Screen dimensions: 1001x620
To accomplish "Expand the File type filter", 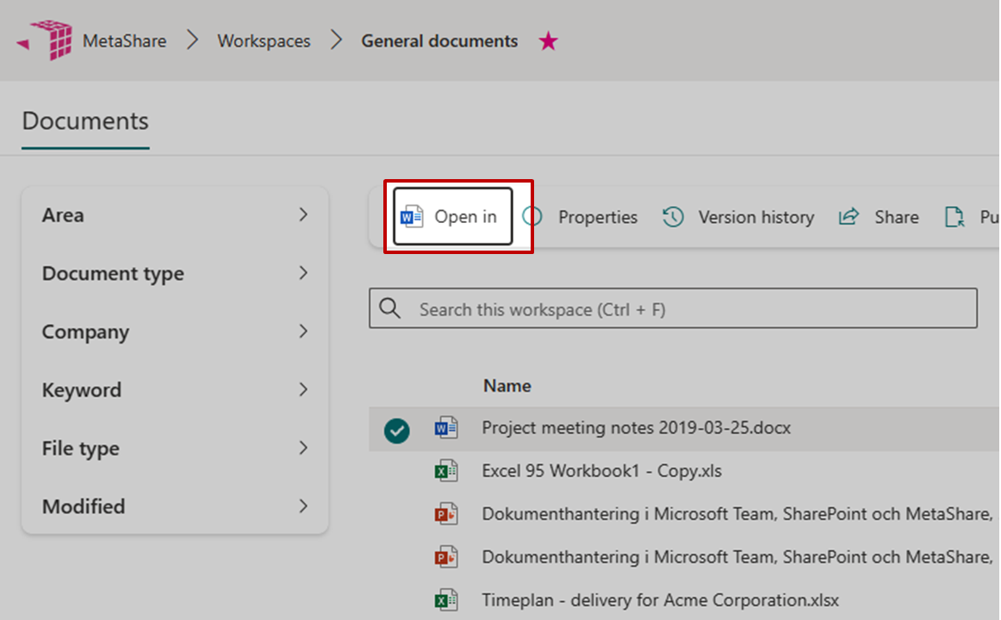I will point(302,448).
